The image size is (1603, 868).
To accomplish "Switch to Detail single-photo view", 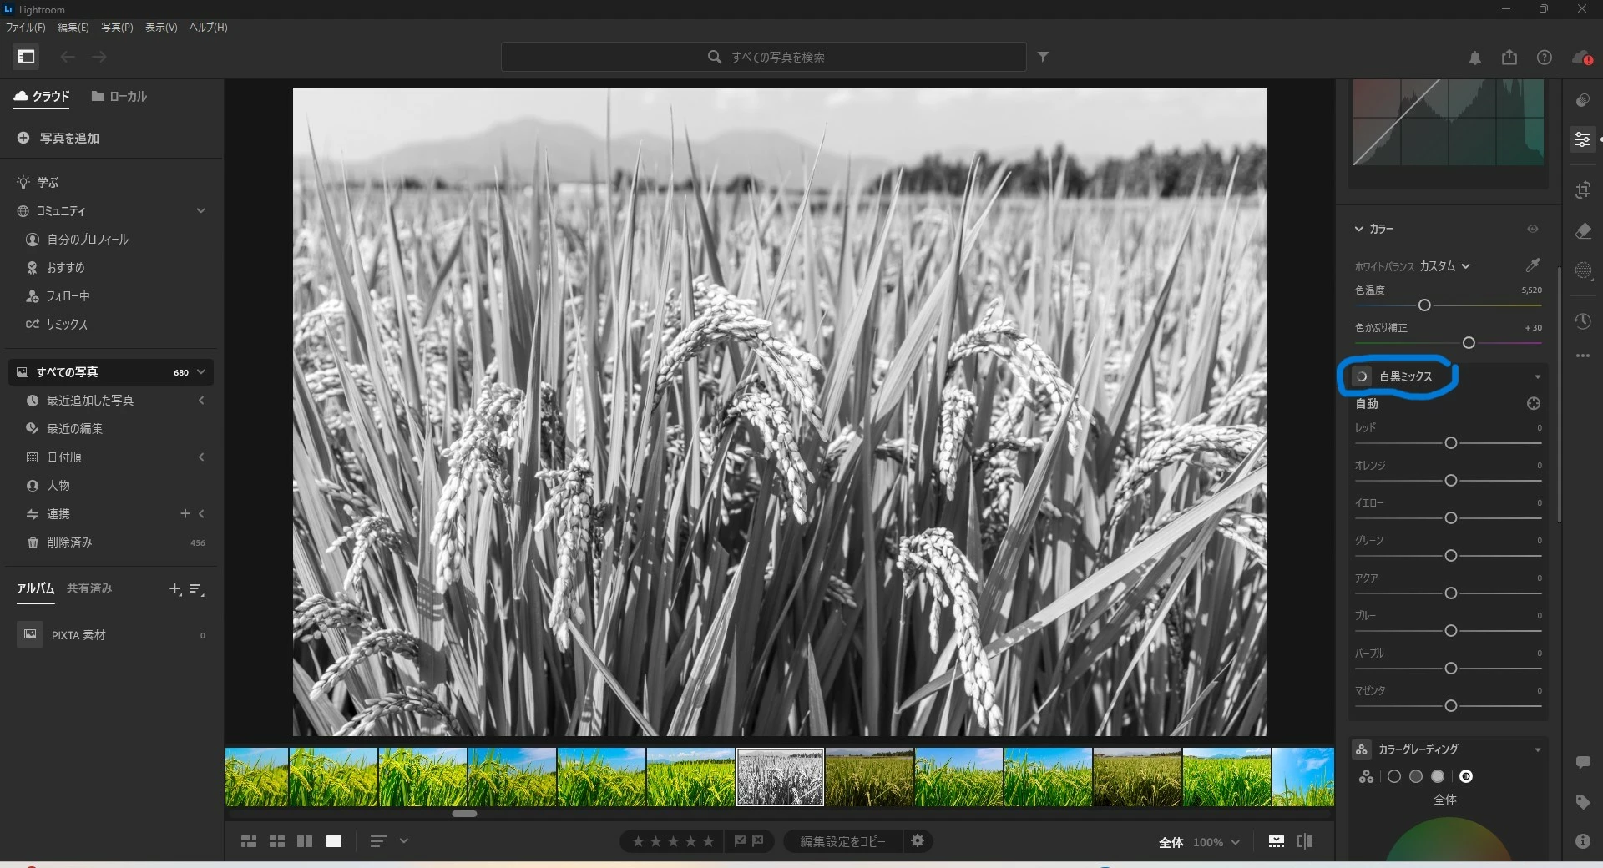I will (334, 841).
